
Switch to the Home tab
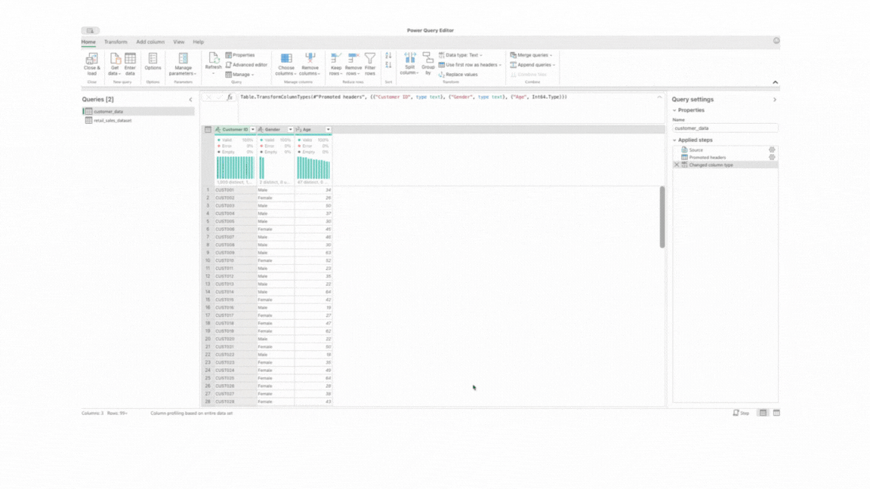point(88,42)
